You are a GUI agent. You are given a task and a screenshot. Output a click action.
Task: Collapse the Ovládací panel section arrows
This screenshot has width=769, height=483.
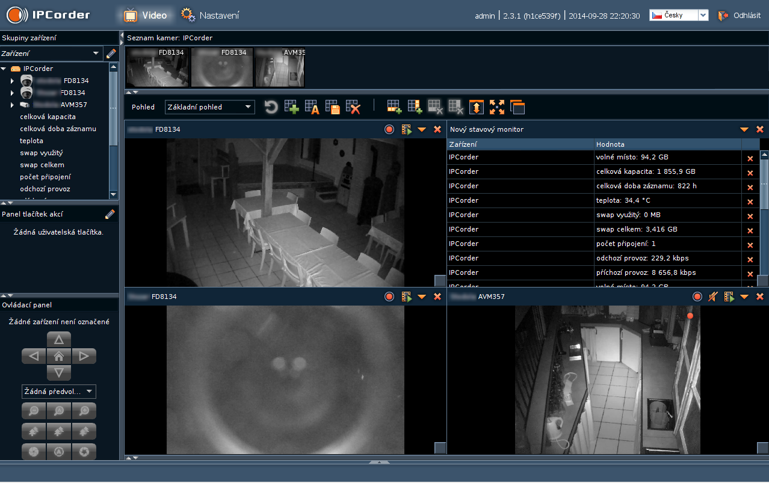pyautogui.click(x=8, y=295)
